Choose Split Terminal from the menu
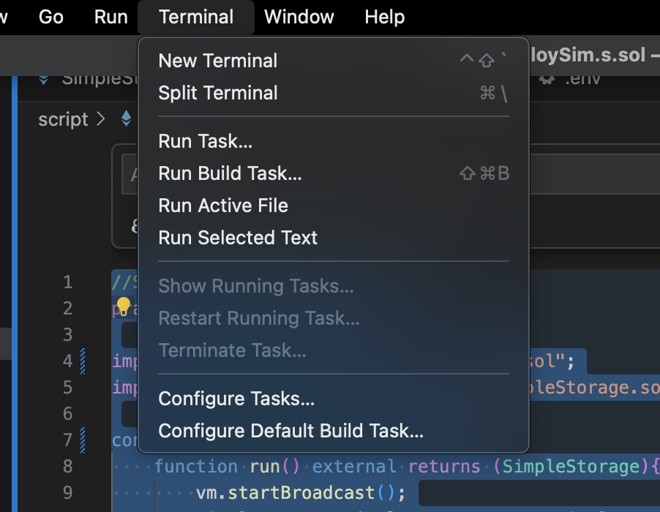660x512 pixels. 334,93
